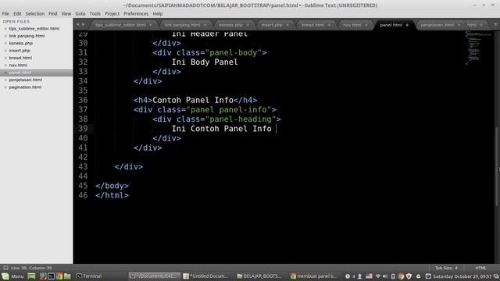The width and height of the screenshot is (500, 281).
Task: Click the vertical editor scrollbar
Action: tap(497, 165)
